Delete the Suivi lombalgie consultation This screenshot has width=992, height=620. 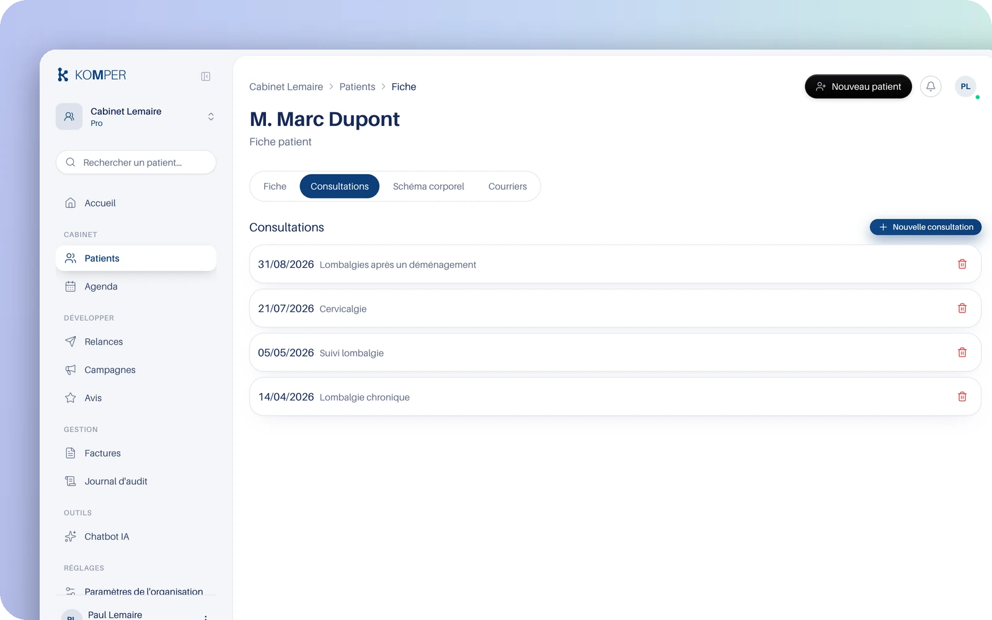[x=962, y=352]
